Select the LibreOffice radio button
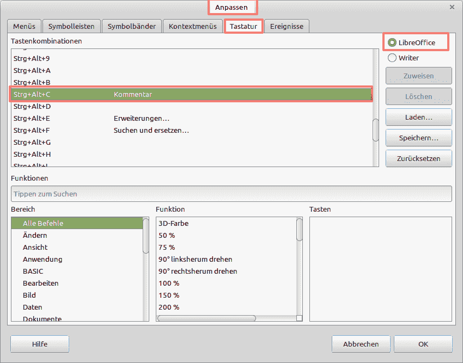This screenshot has width=463, height=363. [392, 42]
